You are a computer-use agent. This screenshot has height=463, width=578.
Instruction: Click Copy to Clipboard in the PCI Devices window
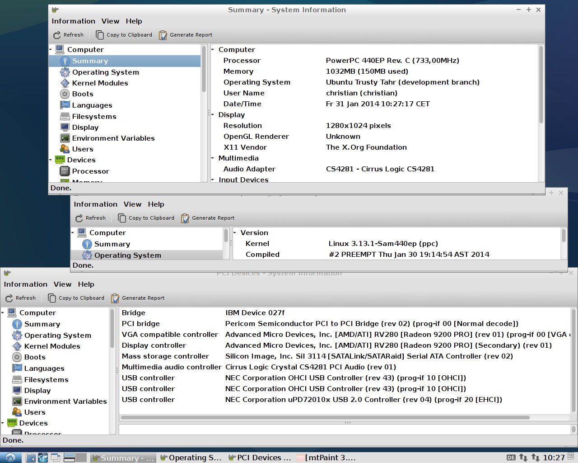click(x=76, y=298)
